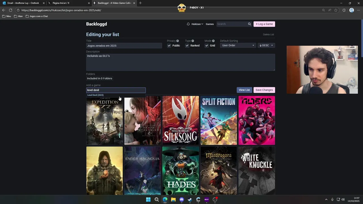The width and height of the screenshot is (363, 204).
Task: Select the Hollow Knight Silksong cover
Action: [x=181, y=120]
